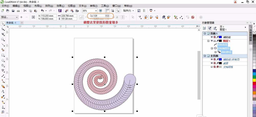Select the Rectangle tool in toolbox
256x117 pixels.
(3, 55)
